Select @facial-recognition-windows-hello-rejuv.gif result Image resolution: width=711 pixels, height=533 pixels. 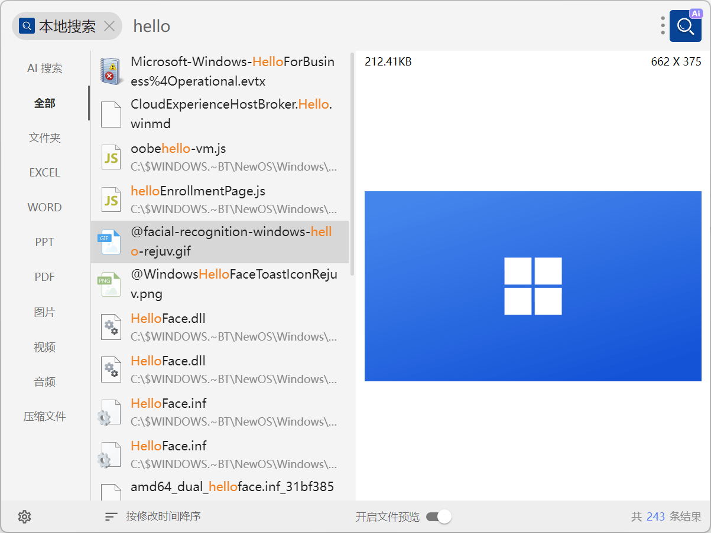[x=220, y=242]
